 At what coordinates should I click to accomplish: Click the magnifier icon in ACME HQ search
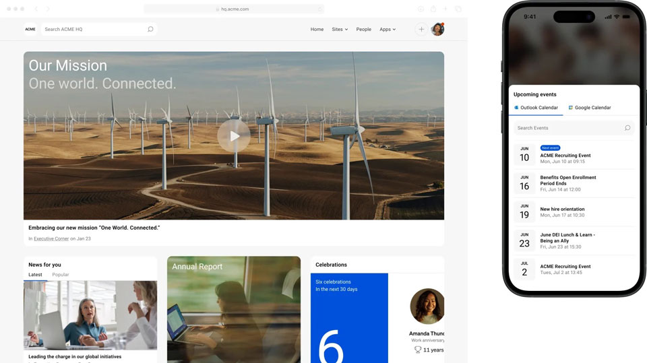(x=150, y=29)
